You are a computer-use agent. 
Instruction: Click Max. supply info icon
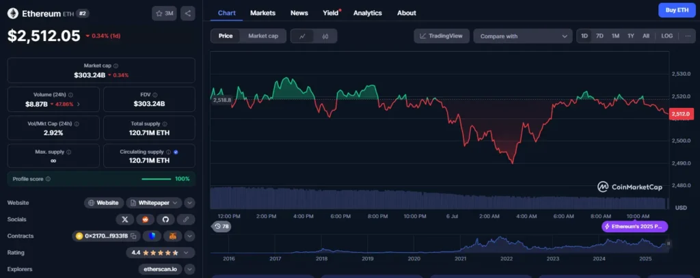[69, 152]
